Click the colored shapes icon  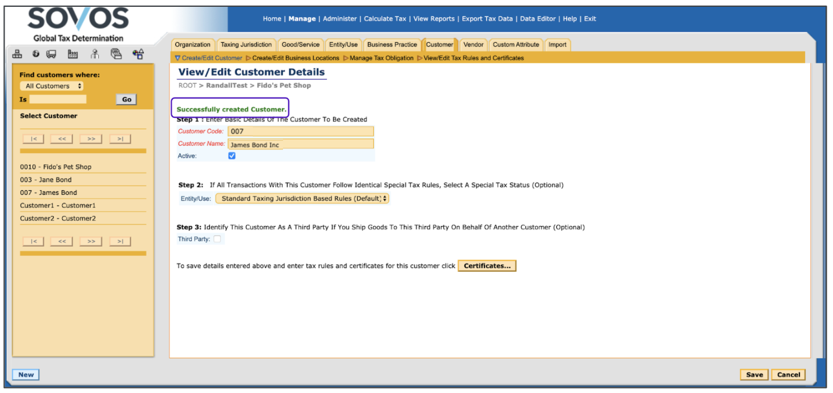(138, 54)
